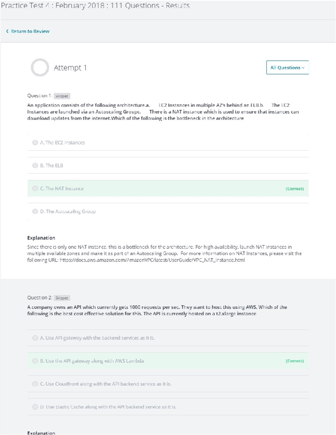The height and width of the screenshot is (435, 336).
Task: Click the Correct label on AWS Lambda answer
Action: pyautogui.click(x=295, y=361)
